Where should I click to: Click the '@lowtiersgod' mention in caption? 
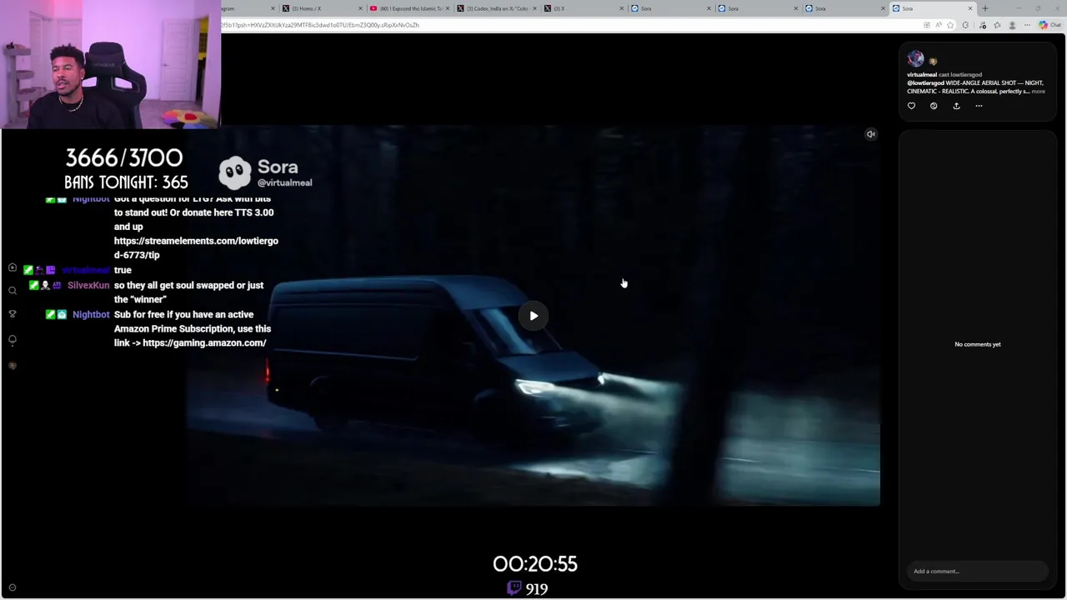pos(925,83)
